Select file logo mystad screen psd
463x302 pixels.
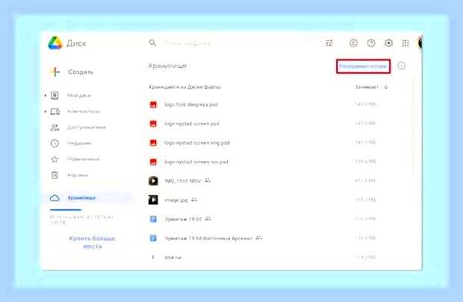[x=192, y=124]
